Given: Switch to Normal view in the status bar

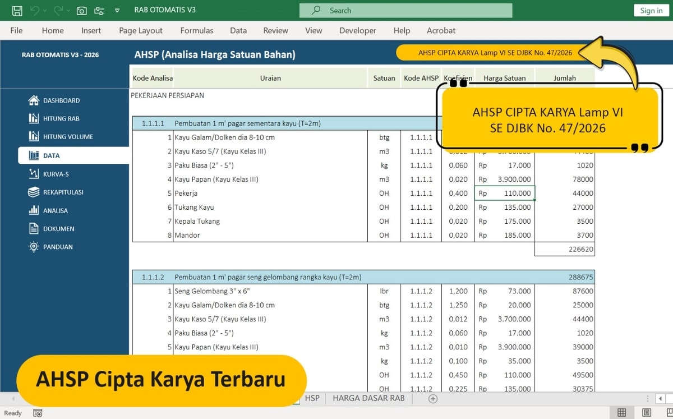Looking at the screenshot, I should (x=621, y=413).
